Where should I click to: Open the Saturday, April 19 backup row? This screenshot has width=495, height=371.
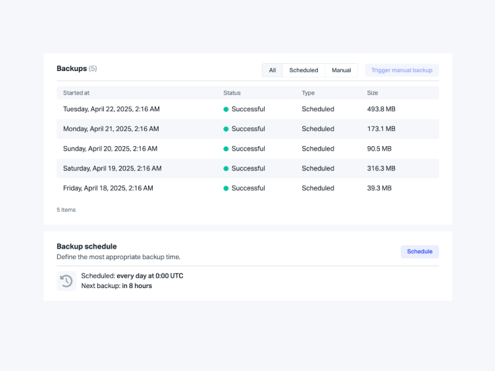click(x=112, y=168)
